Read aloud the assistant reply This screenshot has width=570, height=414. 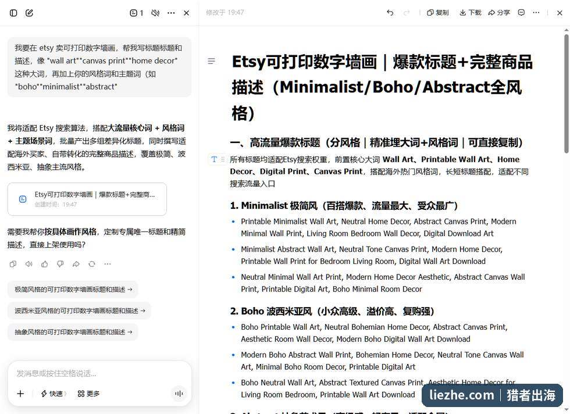28,264
